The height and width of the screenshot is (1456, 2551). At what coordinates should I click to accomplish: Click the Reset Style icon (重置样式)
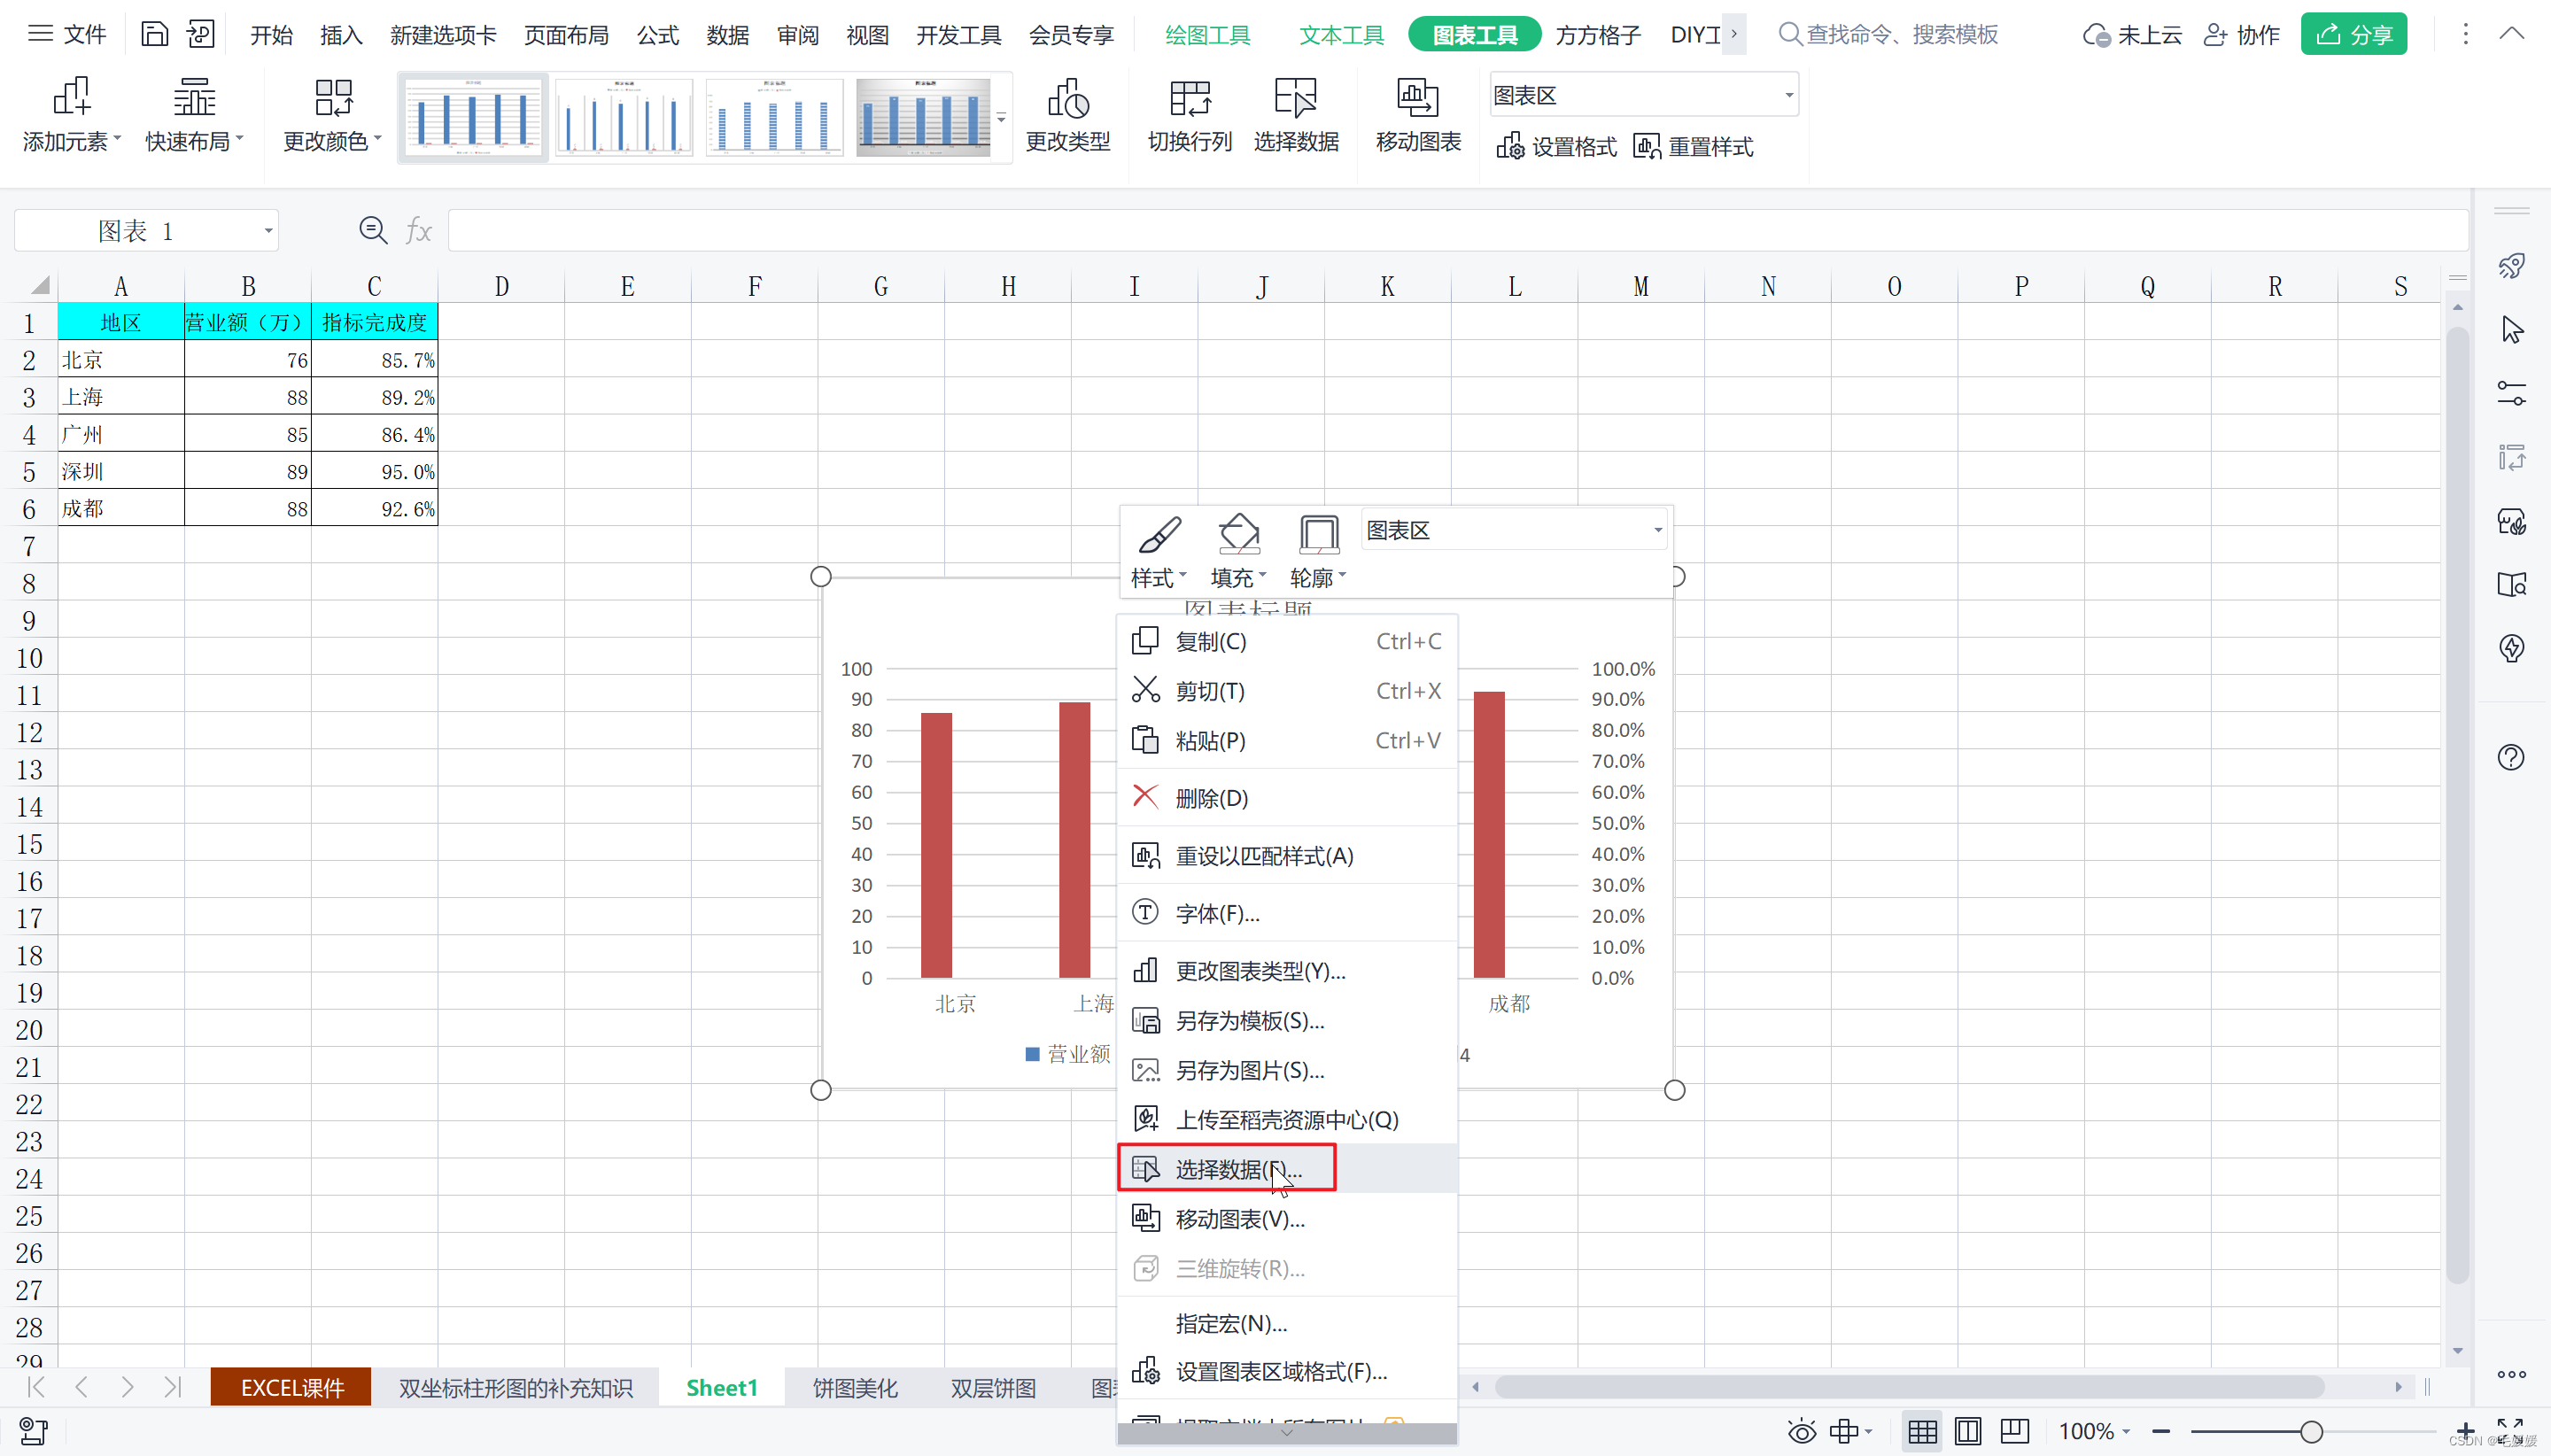point(1693,147)
